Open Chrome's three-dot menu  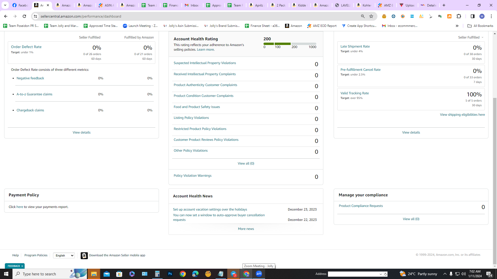pos(491,16)
